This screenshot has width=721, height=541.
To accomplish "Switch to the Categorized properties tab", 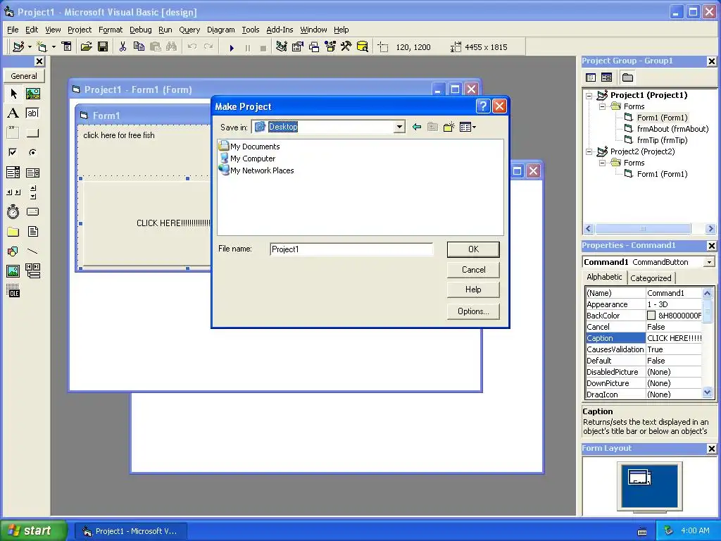I will tap(651, 278).
